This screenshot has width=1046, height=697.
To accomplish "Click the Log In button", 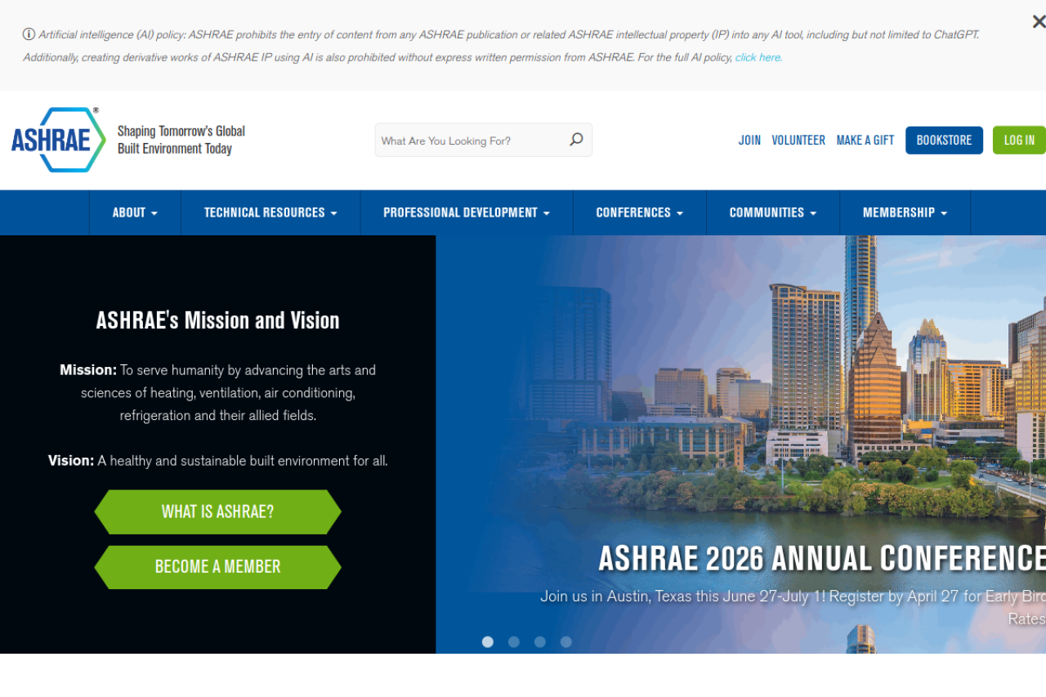I will point(1019,140).
